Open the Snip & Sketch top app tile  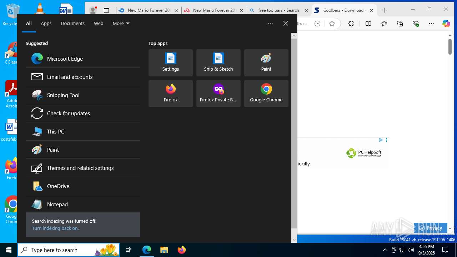pyautogui.click(x=219, y=63)
